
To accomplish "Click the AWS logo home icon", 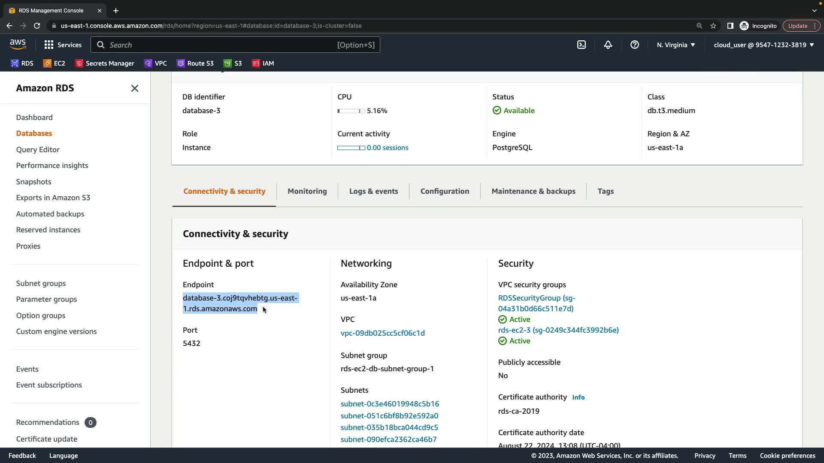I will [x=18, y=44].
